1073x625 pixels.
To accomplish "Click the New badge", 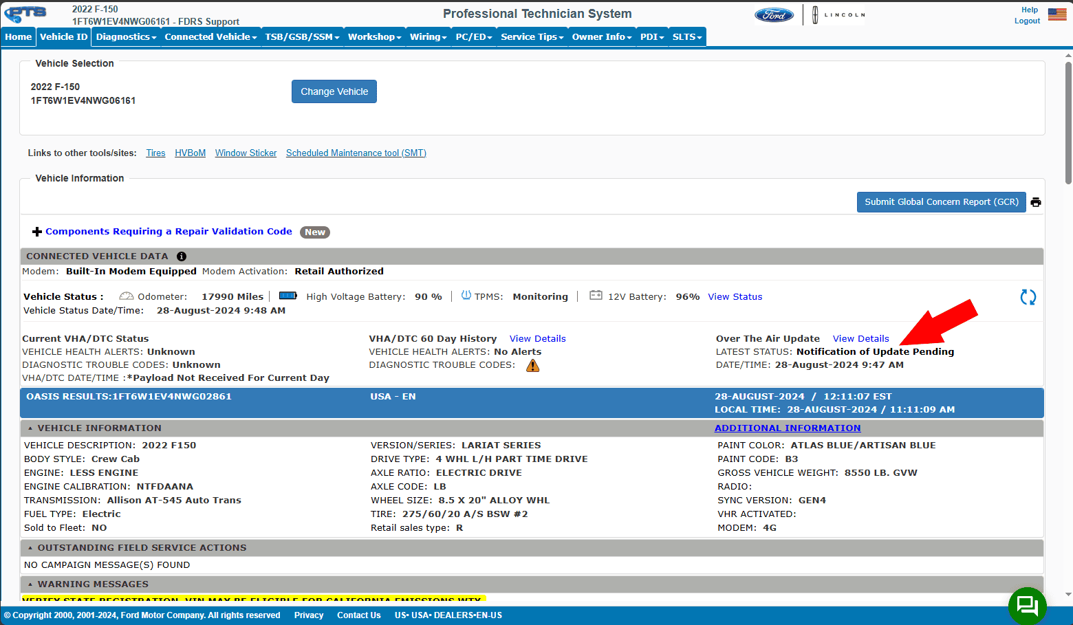I will coord(315,232).
